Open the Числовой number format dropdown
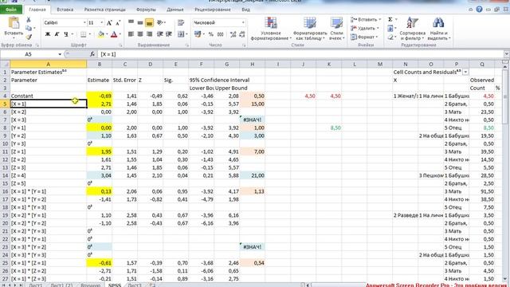Viewport: 510px width, 287px height. (243, 23)
